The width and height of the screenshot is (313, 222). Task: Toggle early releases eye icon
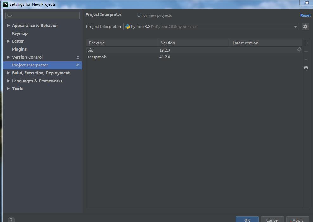pyautogui.click(x=306, y=68)
